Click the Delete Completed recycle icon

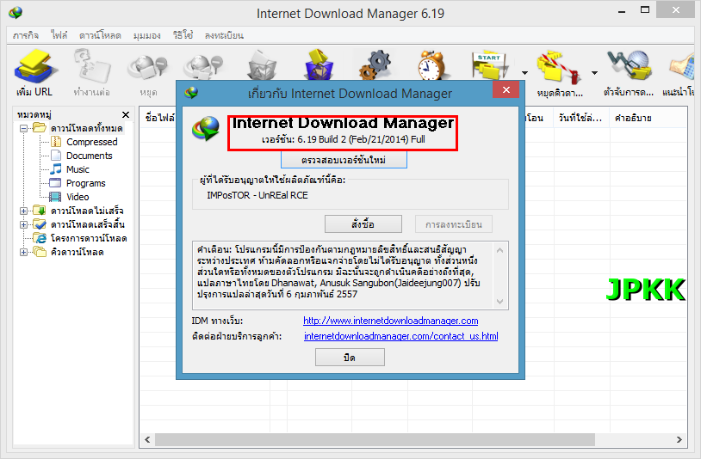[x=319, y=65]
